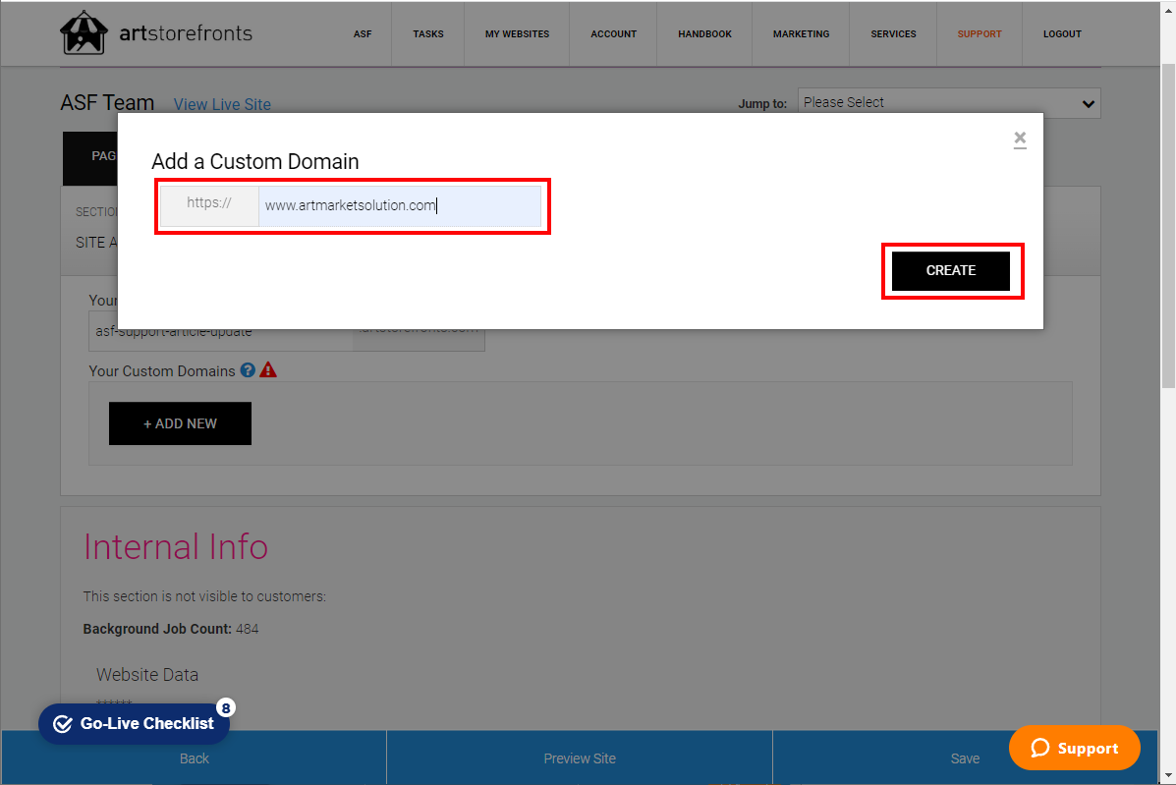1176x785 pixels.
Task: Click the + ADD NEW button
Action: pyautogui.click(x=180, y=423)
